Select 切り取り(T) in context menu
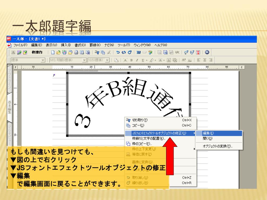 coord(160,120)
